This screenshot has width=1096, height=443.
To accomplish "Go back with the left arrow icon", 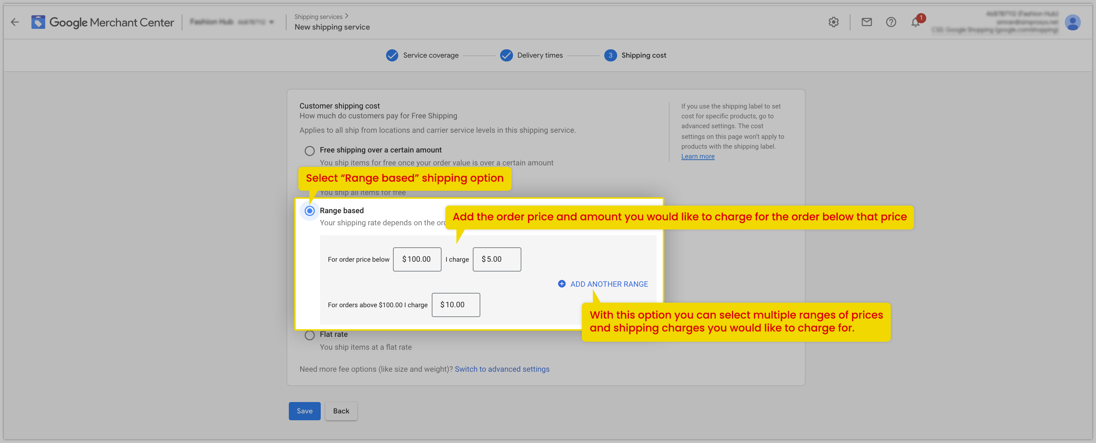I will [15, 22].
